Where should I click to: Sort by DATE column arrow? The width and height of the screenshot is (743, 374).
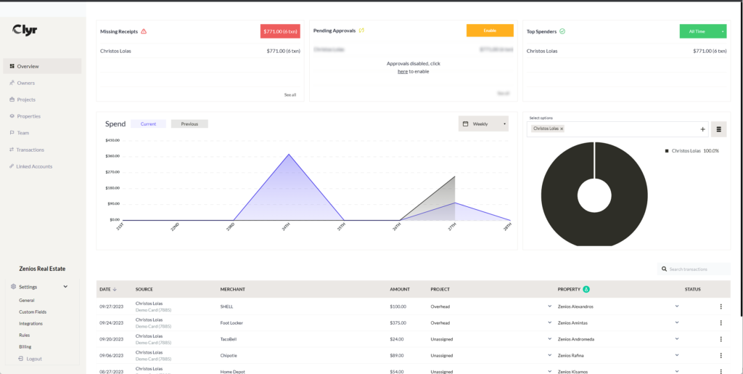[x=115, y=289]
